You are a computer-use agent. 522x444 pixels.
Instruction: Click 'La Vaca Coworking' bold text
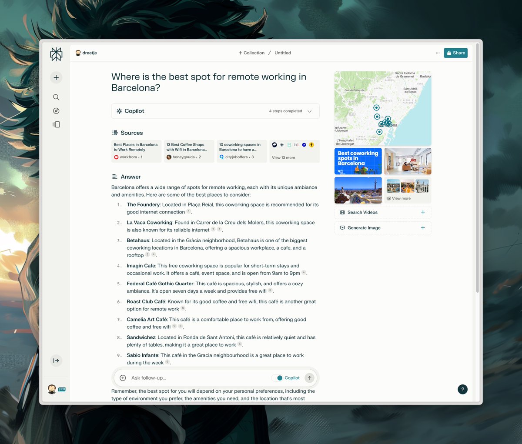point(150,222)
